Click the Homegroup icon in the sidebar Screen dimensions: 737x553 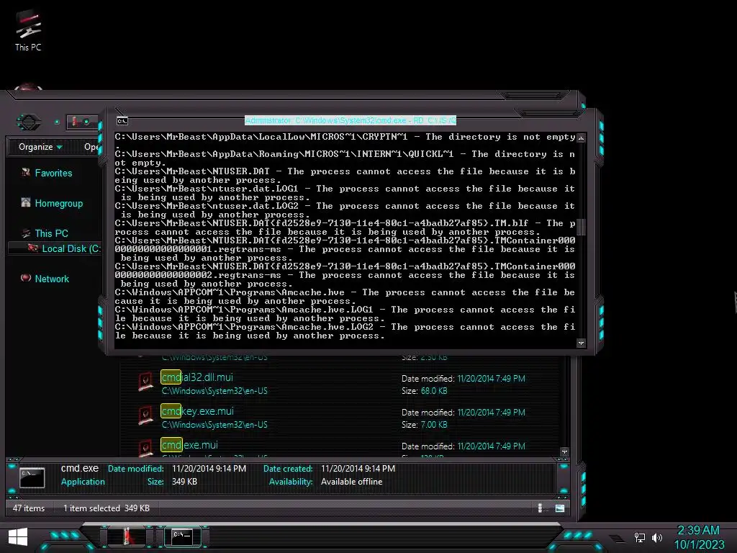pyautogui.click(x=26, y=202)
